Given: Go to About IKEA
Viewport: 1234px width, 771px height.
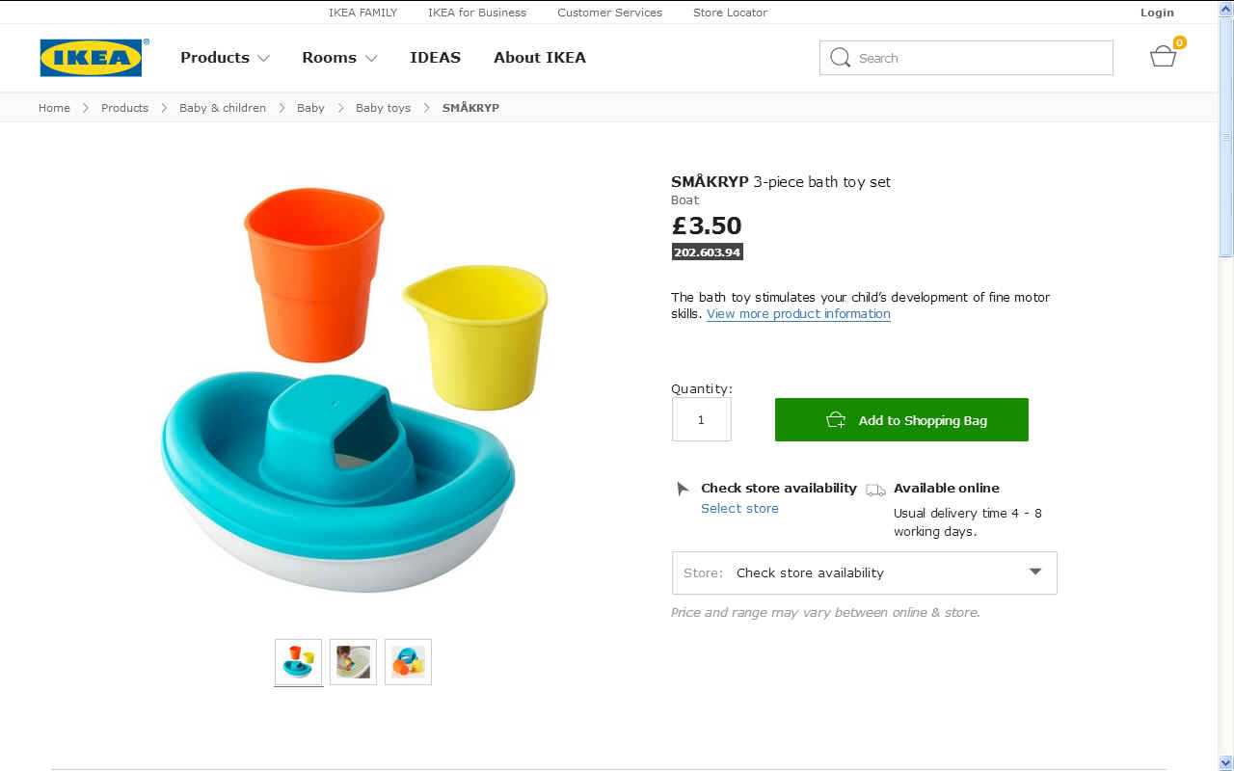Looking at the screenshot, I should coord(540,58).
